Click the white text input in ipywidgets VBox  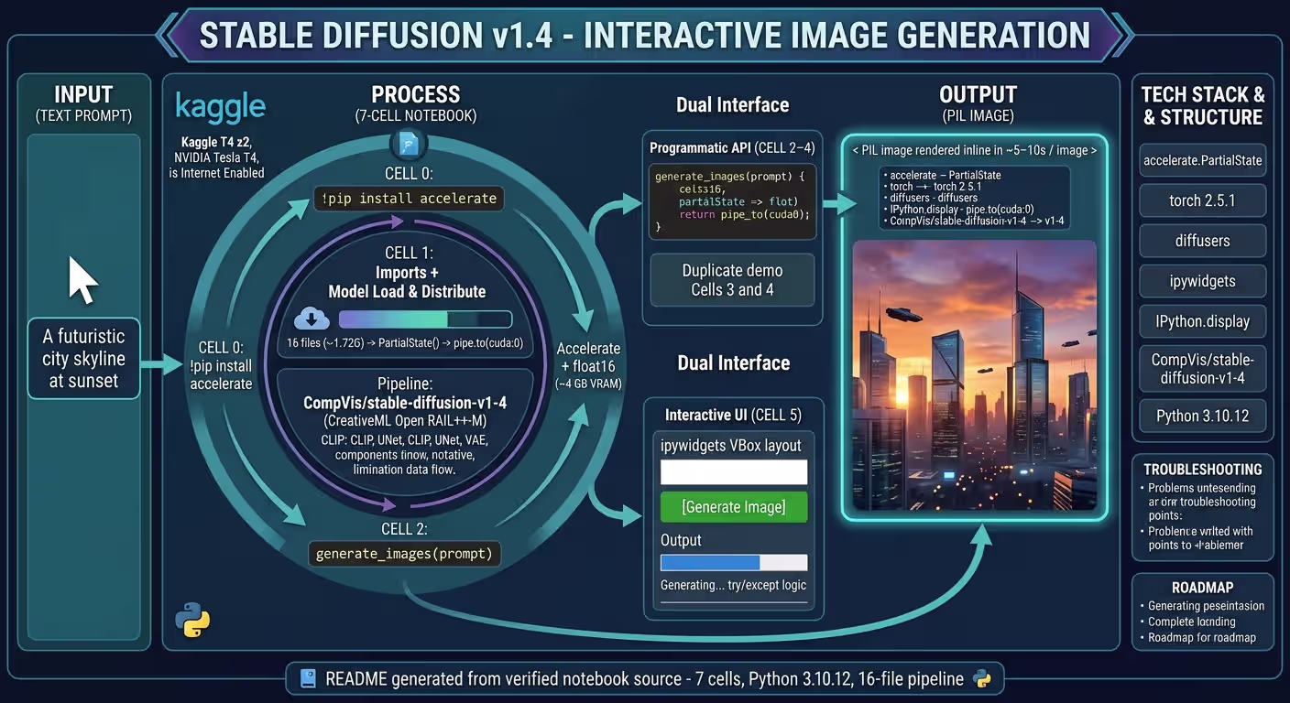[x=734, y=472]
